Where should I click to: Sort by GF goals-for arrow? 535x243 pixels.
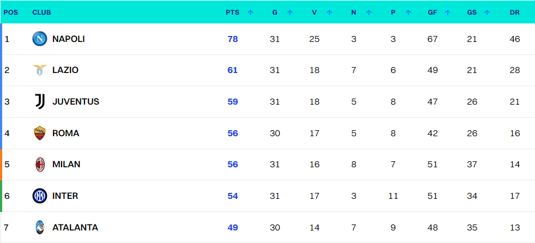click(x=447, y=13)
